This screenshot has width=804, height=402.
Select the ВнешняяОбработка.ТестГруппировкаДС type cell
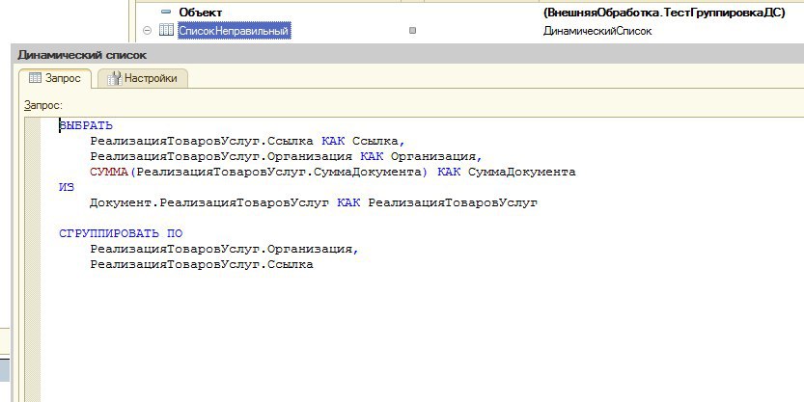point(664,13)
